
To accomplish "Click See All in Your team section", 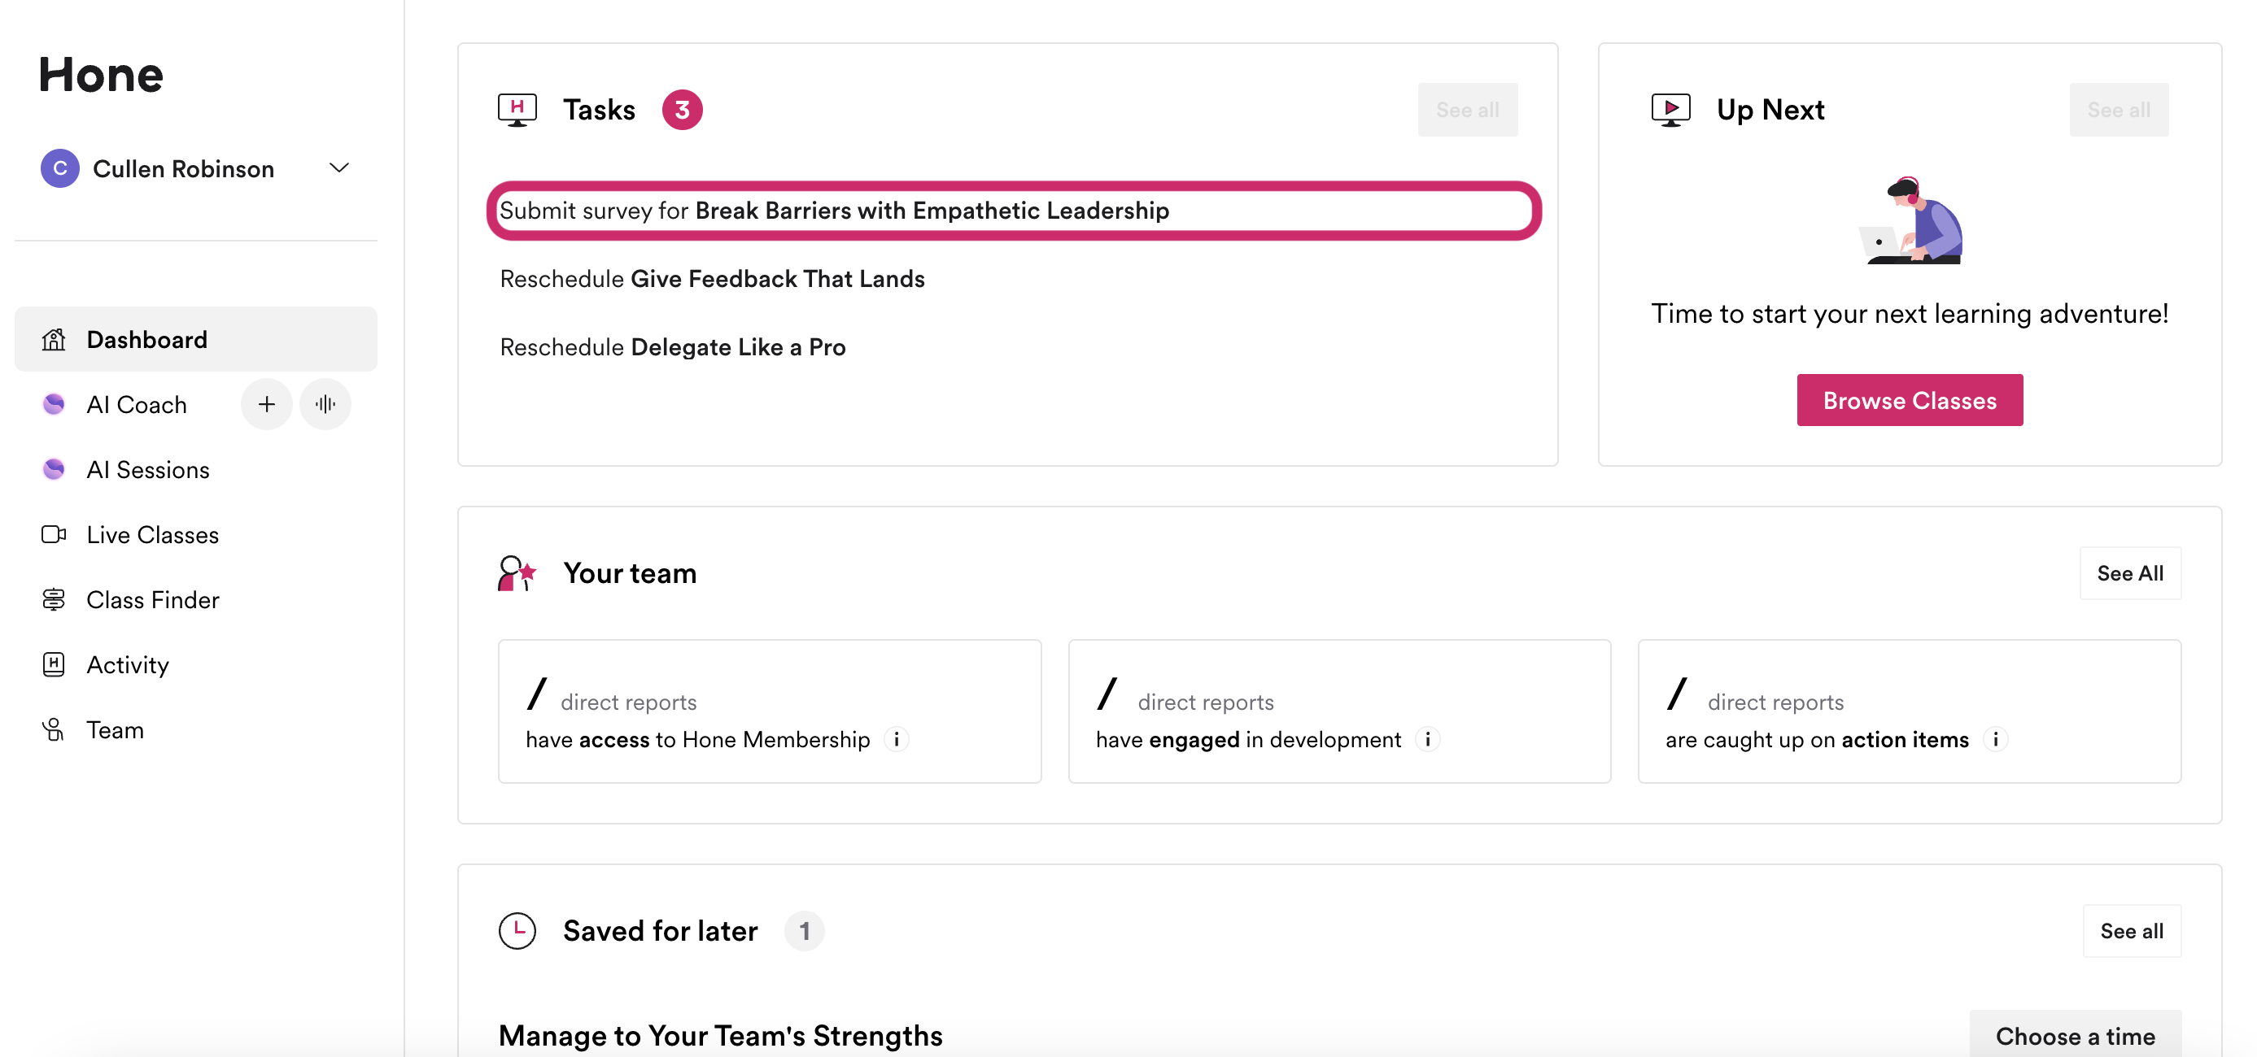I will pyautogui.click(x=2129, y=572).
